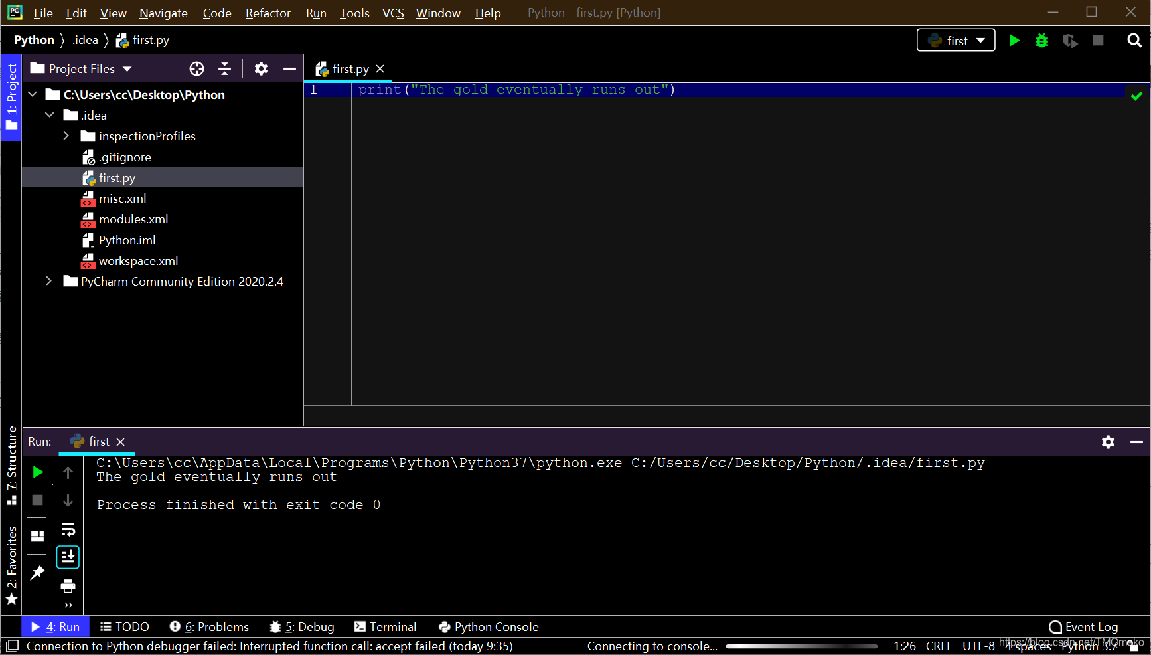Click the UTF-8 encoding in status bar
The width and height of the screenshot is (1151, 655).
point(978,646)
